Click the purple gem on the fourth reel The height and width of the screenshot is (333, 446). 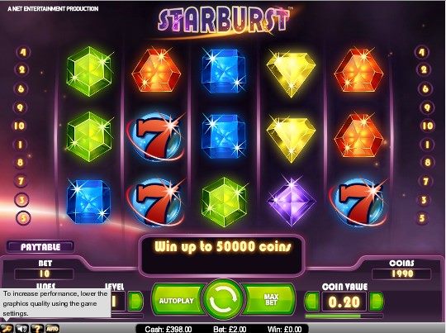292,200
